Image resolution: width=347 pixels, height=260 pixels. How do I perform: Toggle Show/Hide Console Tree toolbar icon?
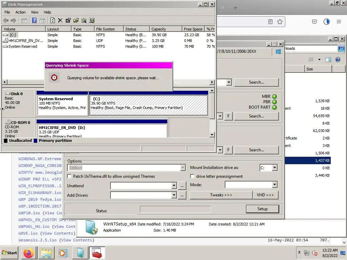pos(24,21)
